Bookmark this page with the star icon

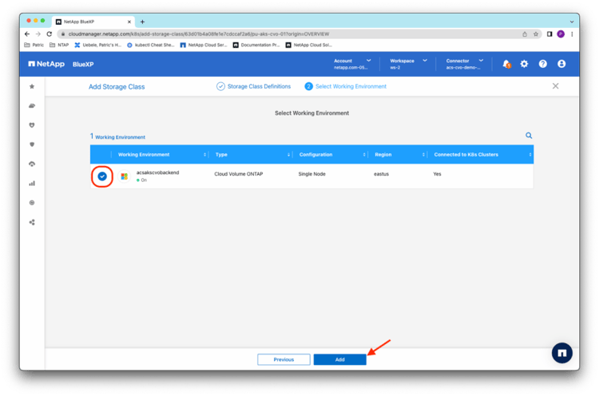click(536, 34)
